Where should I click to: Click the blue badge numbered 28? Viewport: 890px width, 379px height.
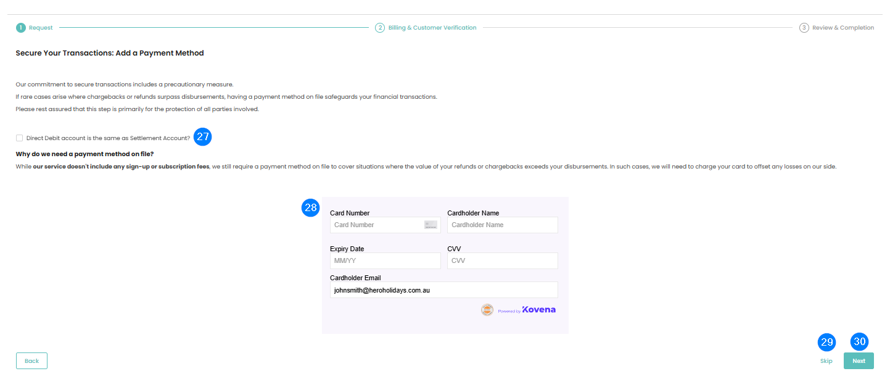pyautogui.click(x=310, y=208)
